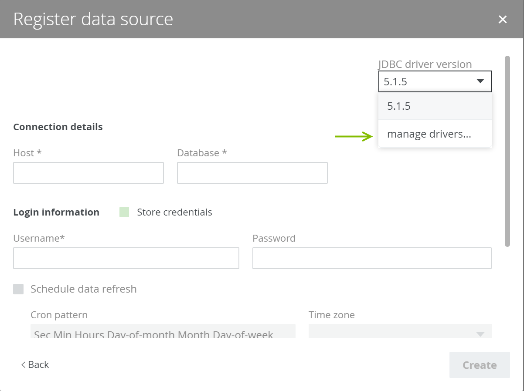
Task: Click the Store credentials label text
Action: click(x=174, y=212)
